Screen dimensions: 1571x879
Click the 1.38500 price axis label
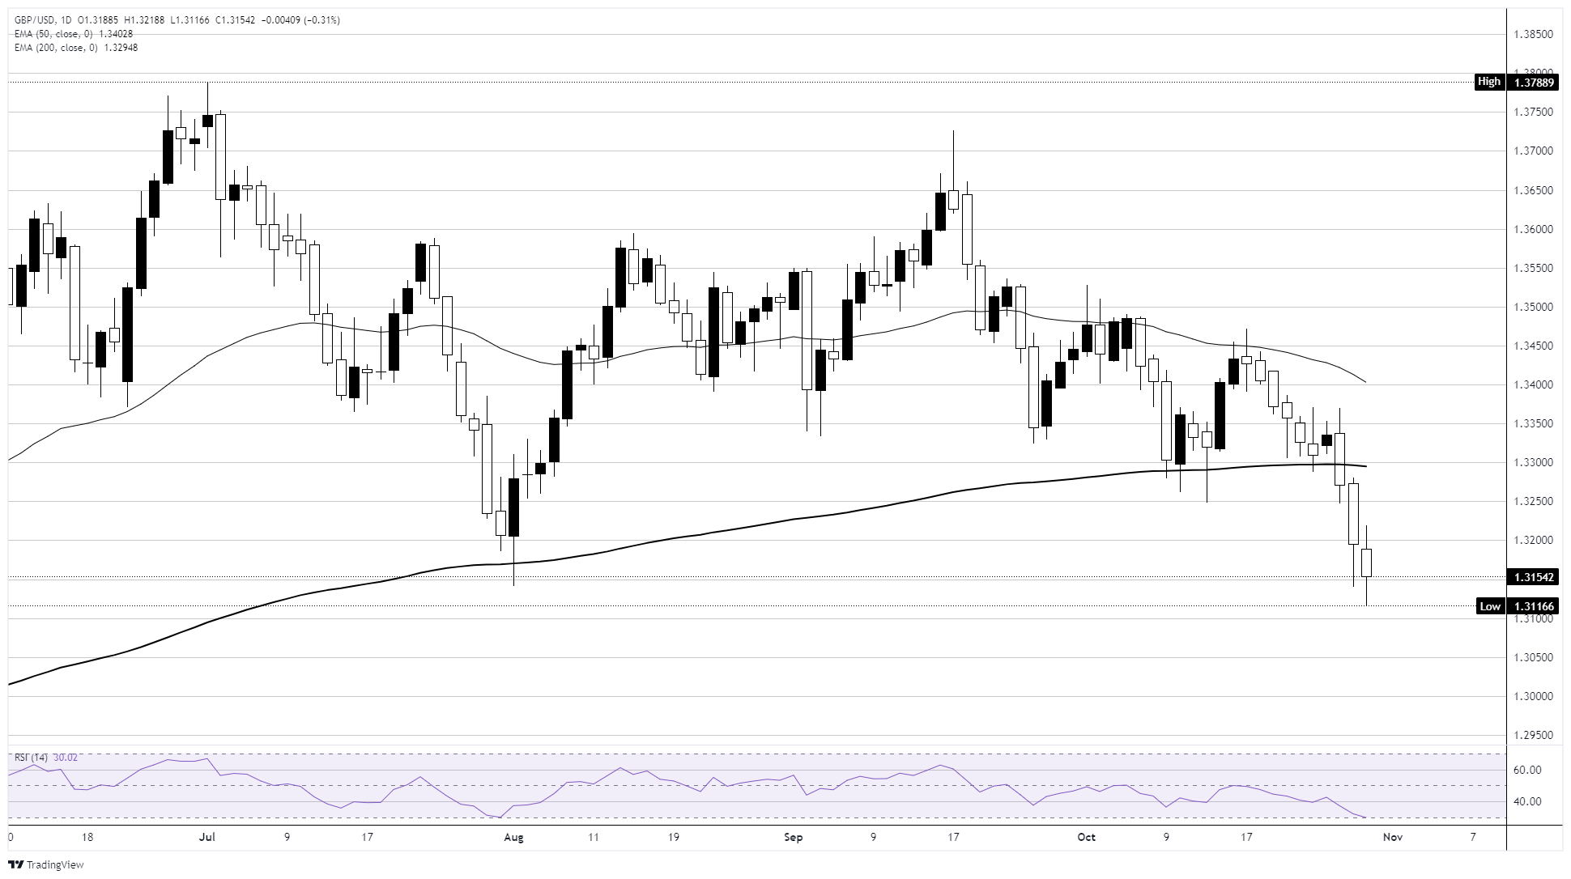[x=1534, y=35]
